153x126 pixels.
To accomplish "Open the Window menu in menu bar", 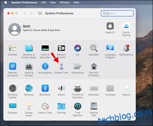I will pyautogui.click(x=65, y=2).
